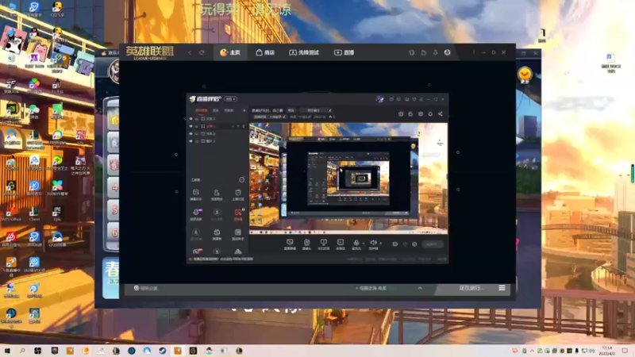Click the number 5 tile on League sidebar
This screenshot has height=357, width=635.
coord(114,210)
